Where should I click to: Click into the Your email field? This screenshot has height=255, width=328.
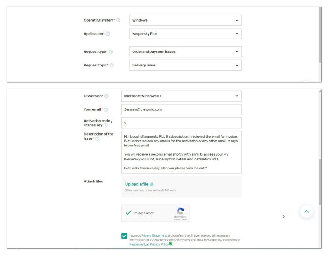pyautogui.click(x=181, y=109)
